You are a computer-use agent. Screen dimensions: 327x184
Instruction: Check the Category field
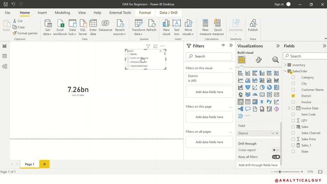(x=293, y=77)
